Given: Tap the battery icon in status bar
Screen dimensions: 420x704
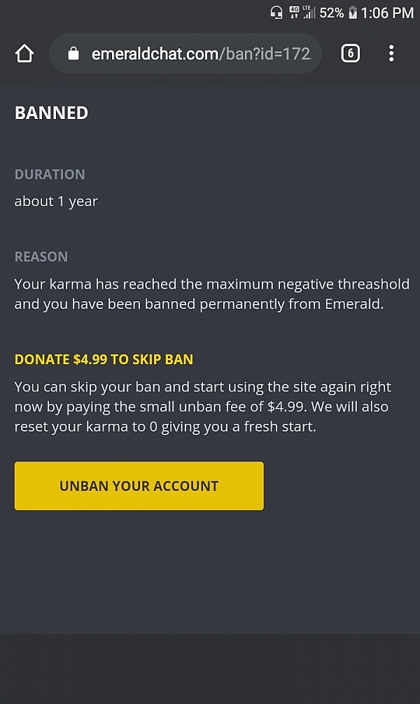Looking at the screenshot, I should pos(353,13).
